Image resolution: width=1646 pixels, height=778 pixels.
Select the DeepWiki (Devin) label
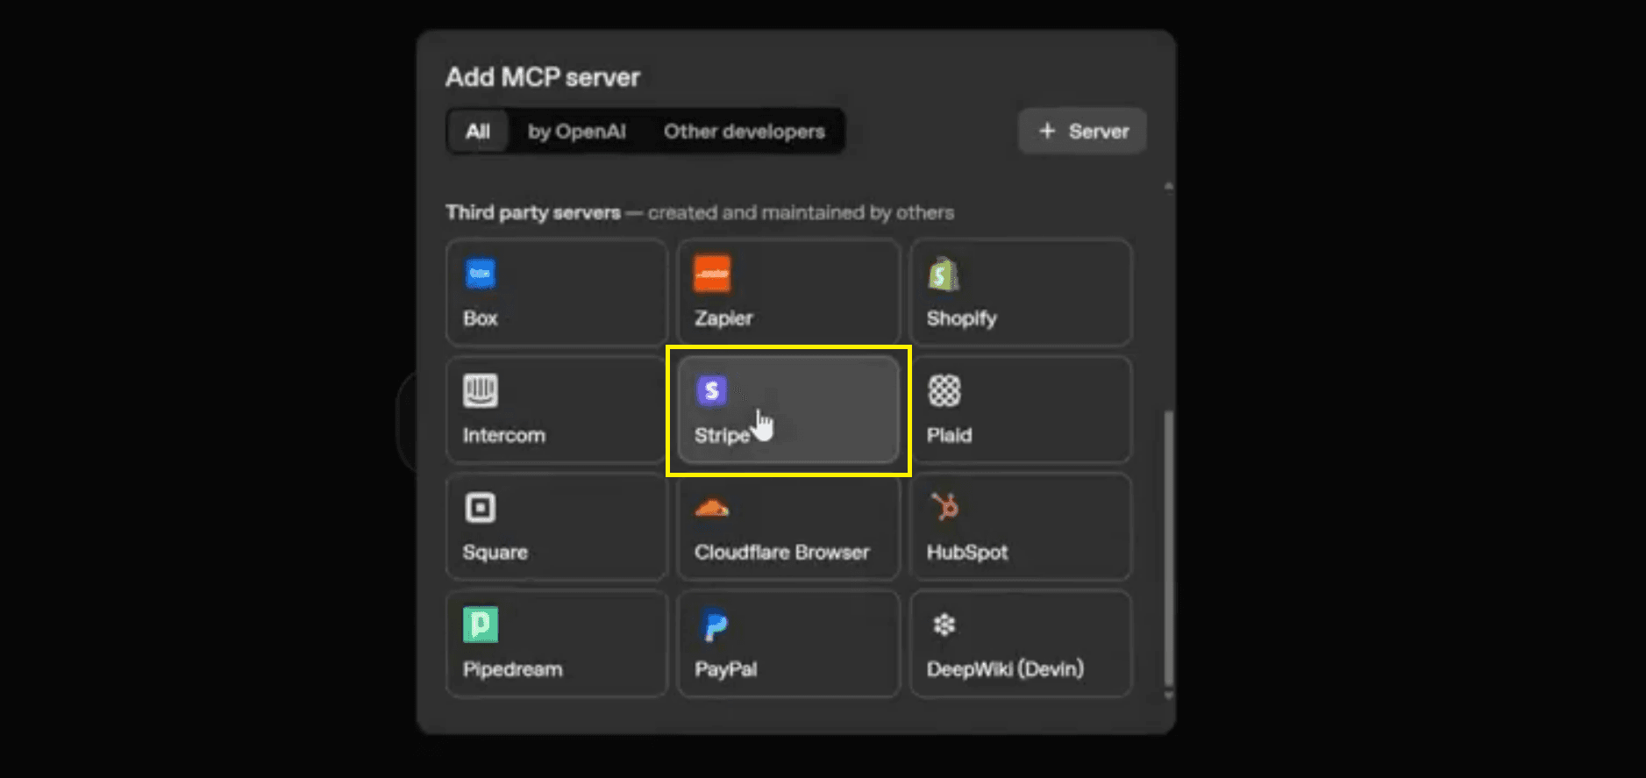click(x=1006, y=669)
